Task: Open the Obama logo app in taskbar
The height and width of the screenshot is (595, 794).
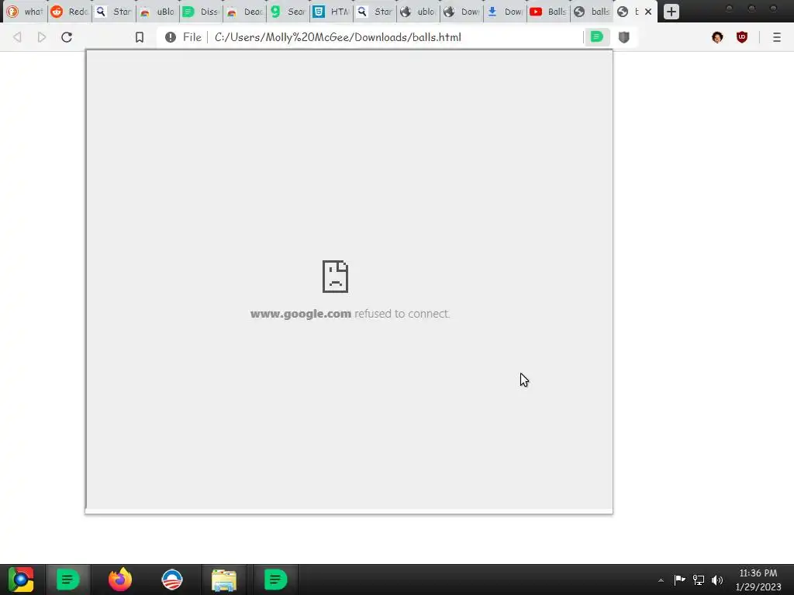Action: point(171,580)
